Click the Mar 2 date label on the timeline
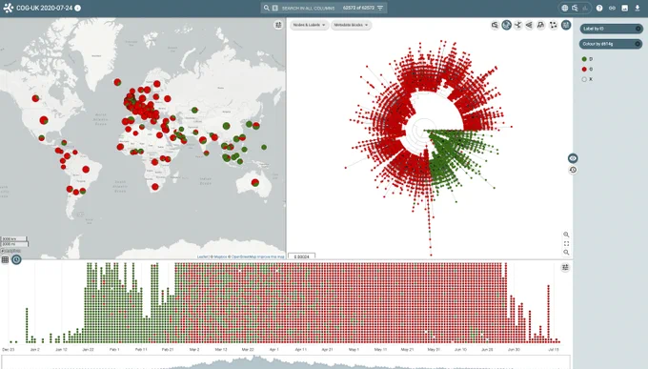 point(194,350)
